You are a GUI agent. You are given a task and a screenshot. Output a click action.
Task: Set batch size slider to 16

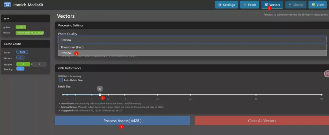[125, 94]
